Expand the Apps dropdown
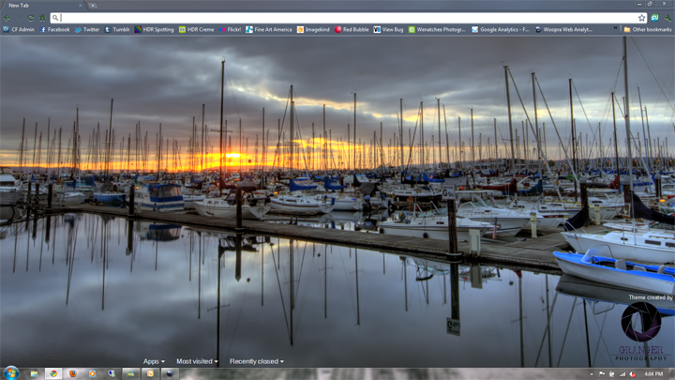 point(154,361)
